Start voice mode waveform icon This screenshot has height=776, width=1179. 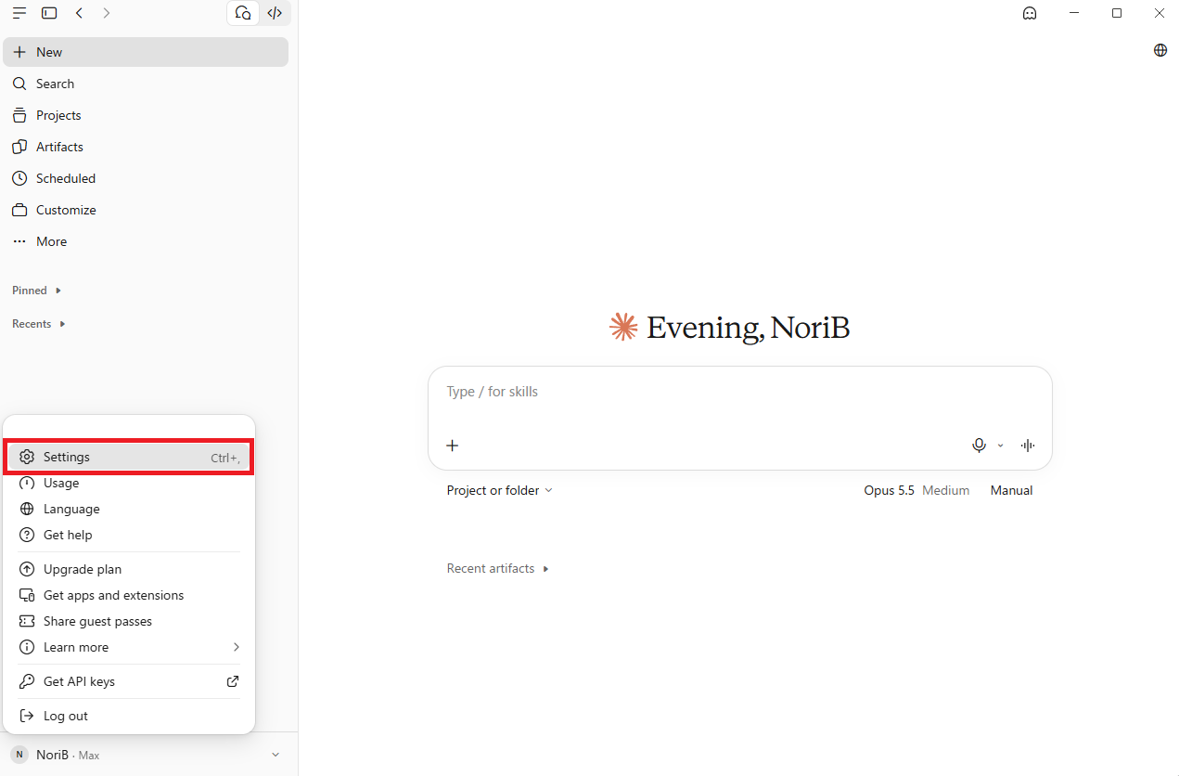coord(1028,446)
